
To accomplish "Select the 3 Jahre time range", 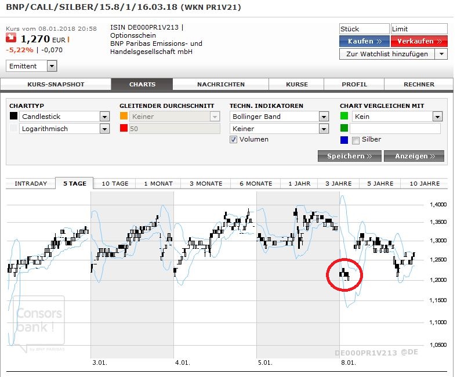I will point(338,183).
